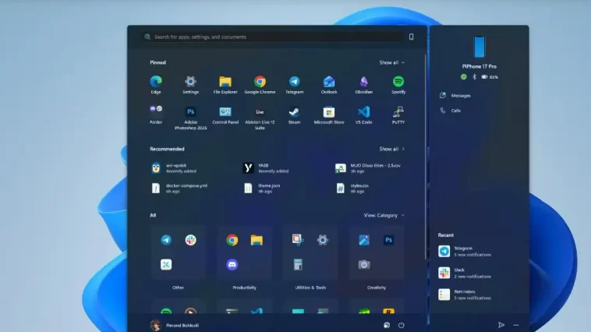Open the View: Category dropdown
Viewport: 591px width, 332px height.
(x=384, y=215)
